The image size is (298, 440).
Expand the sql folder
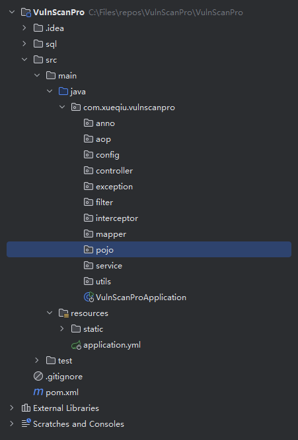[24, 44]
